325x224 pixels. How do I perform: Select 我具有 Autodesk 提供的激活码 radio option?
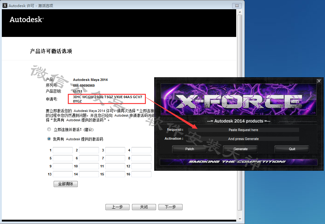coord(49,139)
